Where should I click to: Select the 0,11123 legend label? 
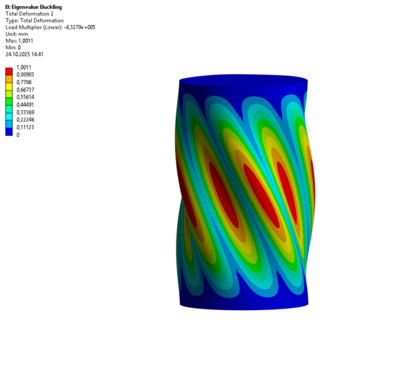(25, 127)
